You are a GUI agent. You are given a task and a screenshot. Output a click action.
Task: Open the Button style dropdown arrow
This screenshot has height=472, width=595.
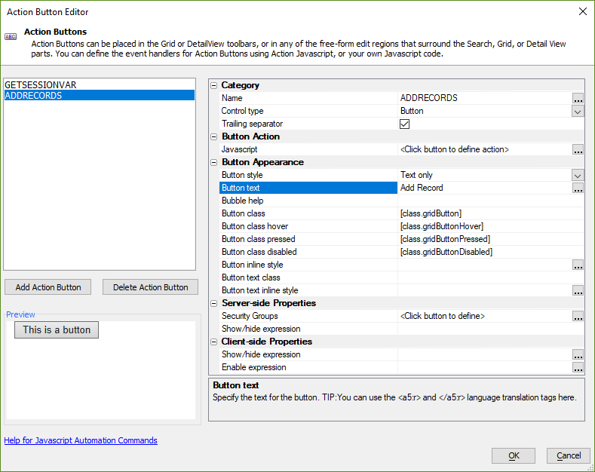coord(578,175)
